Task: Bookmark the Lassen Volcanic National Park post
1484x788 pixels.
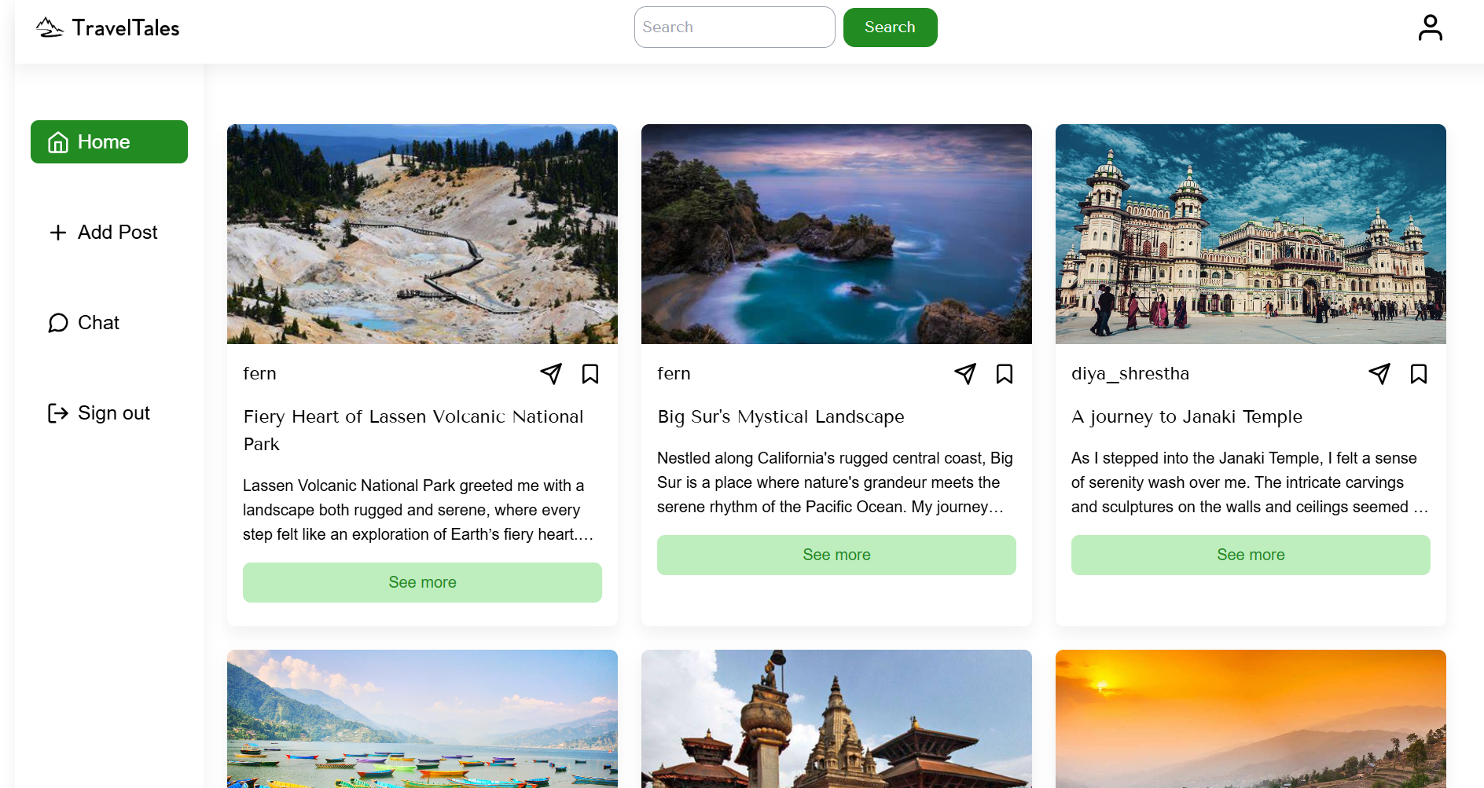Action: point(590,374)
